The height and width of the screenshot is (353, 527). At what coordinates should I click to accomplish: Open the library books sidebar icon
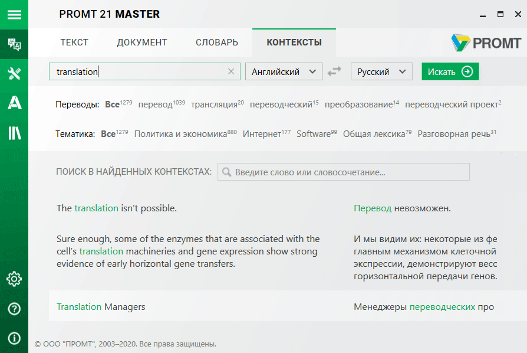pos(14,133)
